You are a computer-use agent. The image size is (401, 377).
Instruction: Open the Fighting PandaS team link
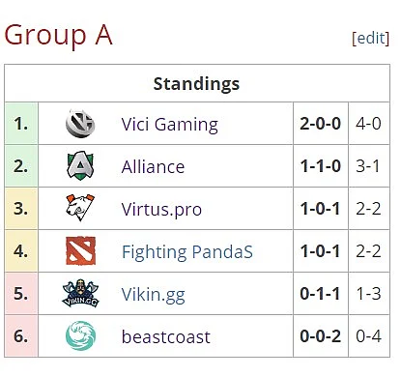tap(187, 252)
